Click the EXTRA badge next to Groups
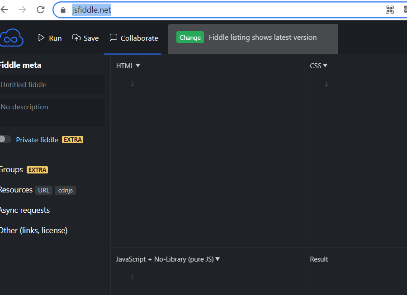Screen dimensions: 407x295 click(x=38, y=170)
